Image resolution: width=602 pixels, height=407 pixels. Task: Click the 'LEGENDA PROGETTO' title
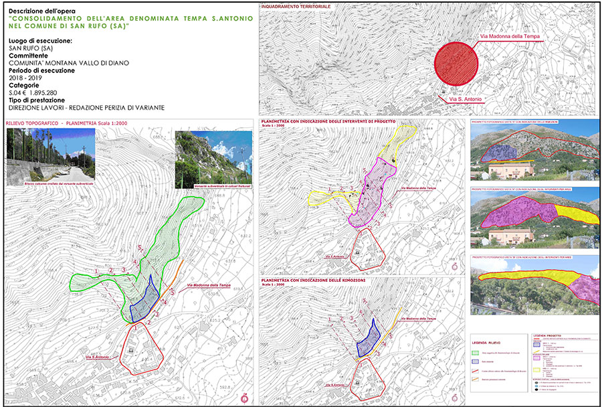point(546,336)
